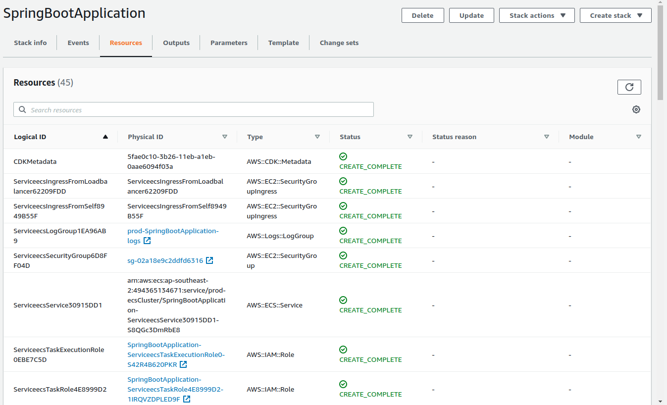Click the SpringBootApplication stack title
Screen dimensions: 667x405
[74, 13]
